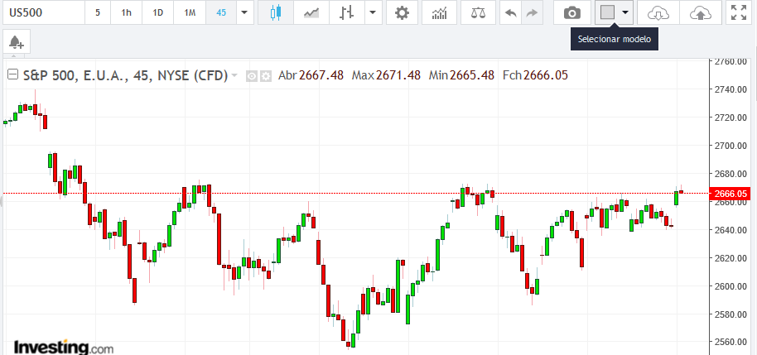
Task: Save chart layout to cloud
Action: click(700, 12)
